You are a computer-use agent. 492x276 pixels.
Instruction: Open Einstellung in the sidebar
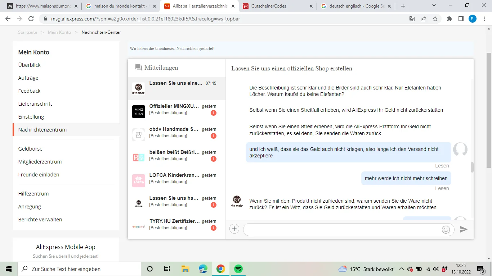(x=31, y=117)
